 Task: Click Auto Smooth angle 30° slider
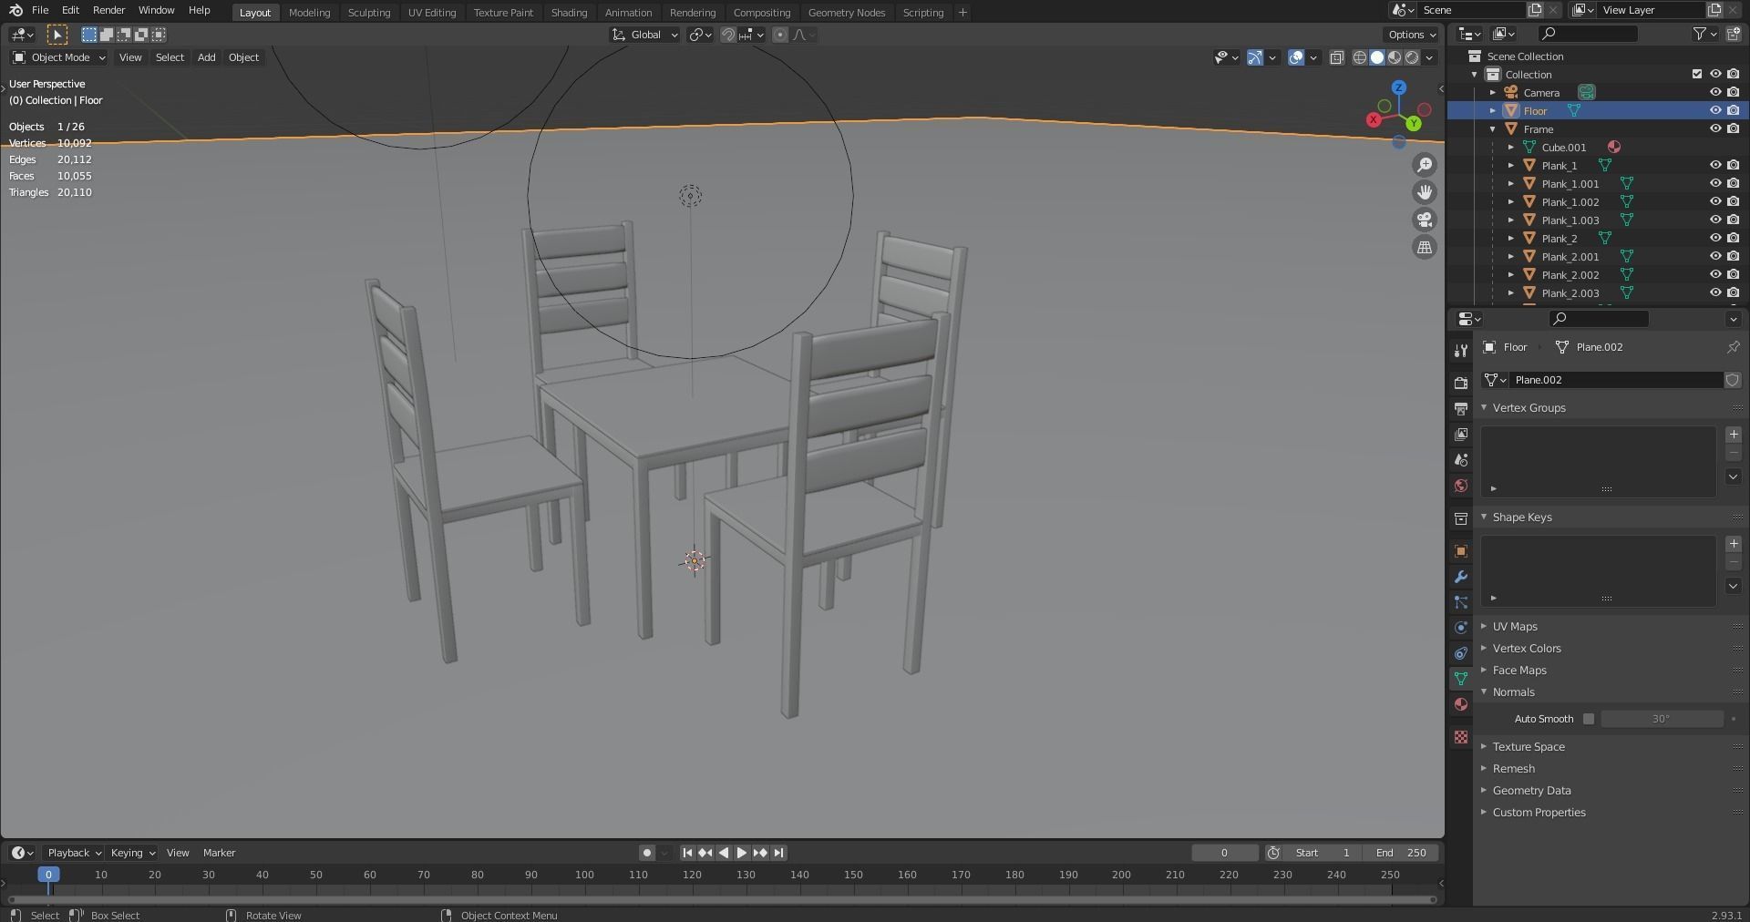[x=1662, y=719]
